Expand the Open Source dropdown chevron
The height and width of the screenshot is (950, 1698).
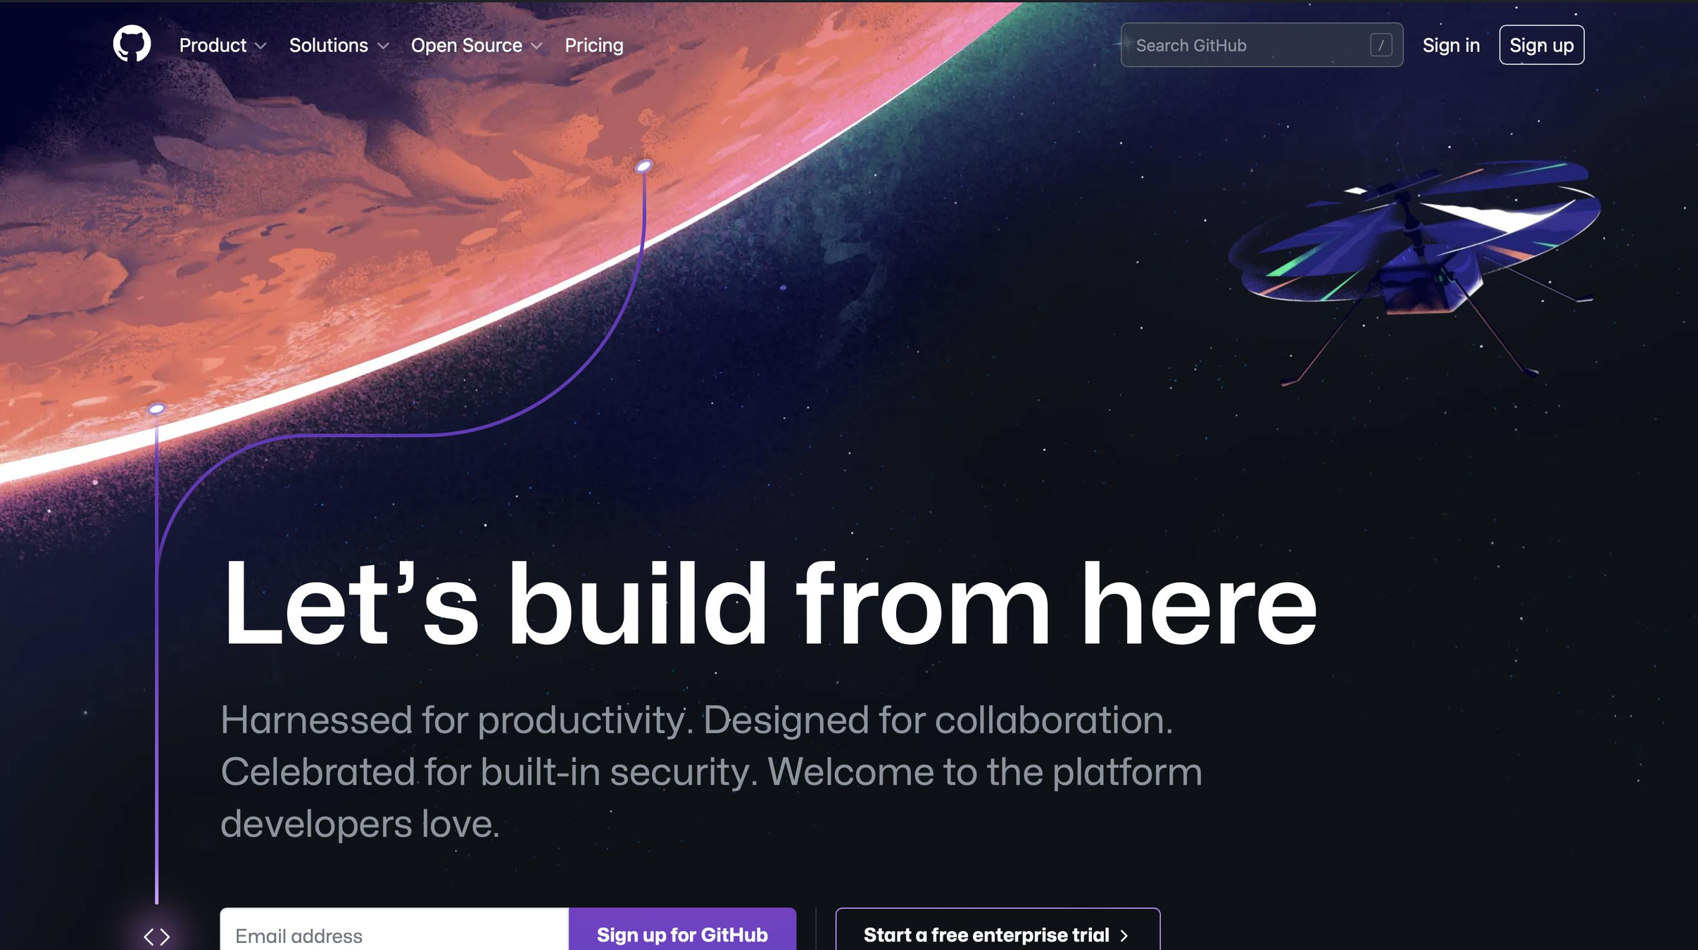point(536,46)
